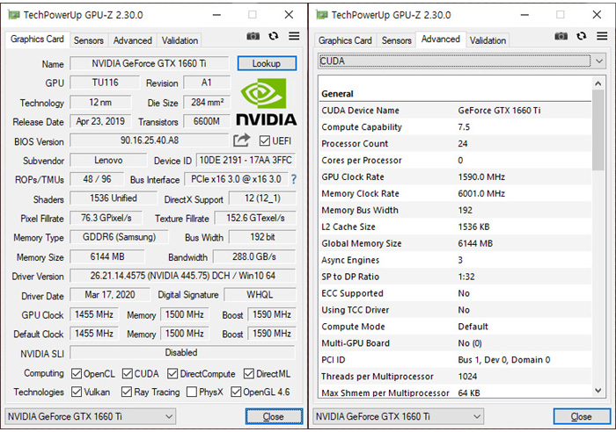Click the Bandwidth field 288.0 GB/s
The width and height of the screenshot is (616, 432).
[254, 256]
